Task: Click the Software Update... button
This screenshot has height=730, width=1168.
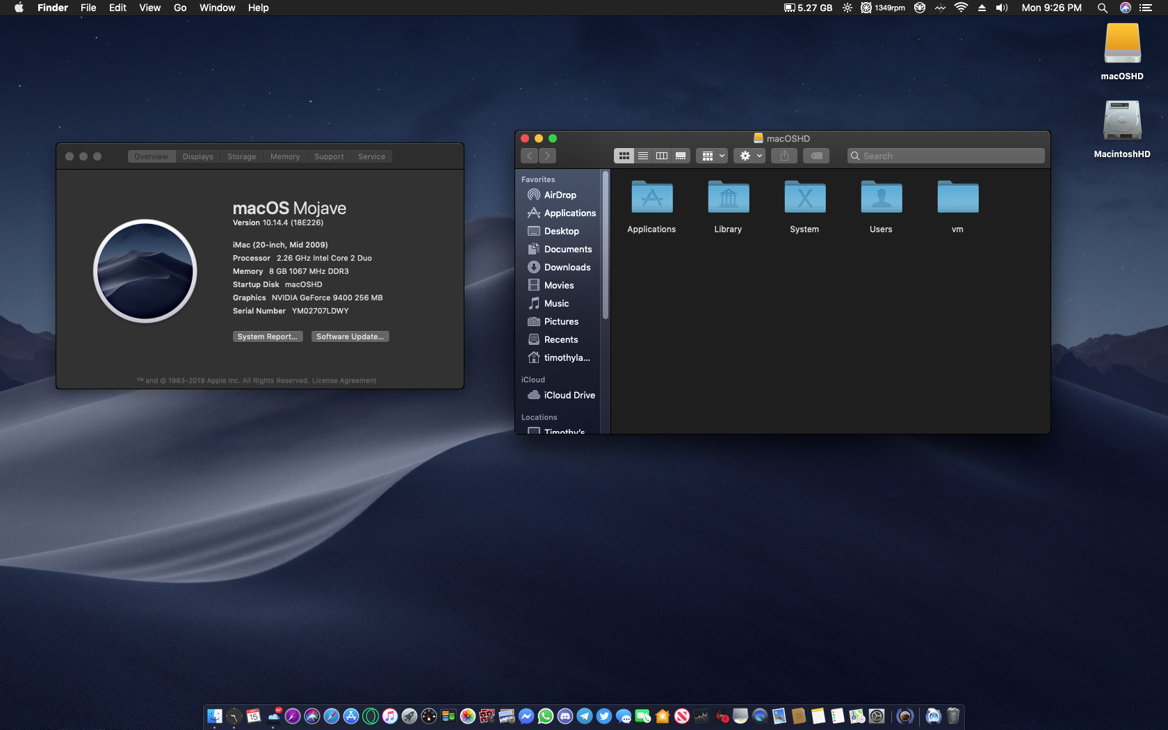Action: (350, 336)
